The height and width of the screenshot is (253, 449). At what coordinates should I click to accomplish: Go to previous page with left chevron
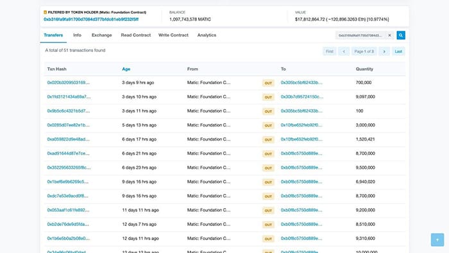(344, 51)
